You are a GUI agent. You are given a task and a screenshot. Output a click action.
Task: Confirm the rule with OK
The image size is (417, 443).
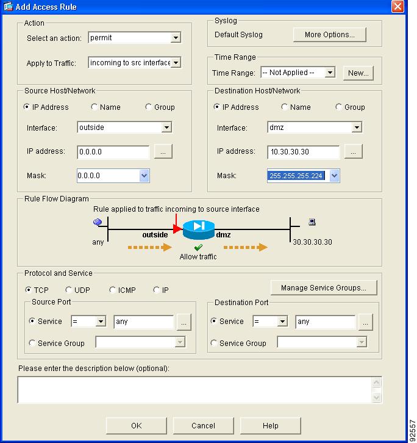pyautogui.click(x=137, y=425)
